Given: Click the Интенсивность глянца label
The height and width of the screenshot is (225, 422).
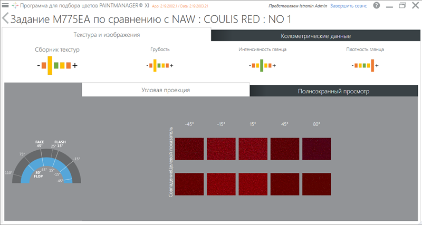Looking at the screenshot, I should (262, 50).
